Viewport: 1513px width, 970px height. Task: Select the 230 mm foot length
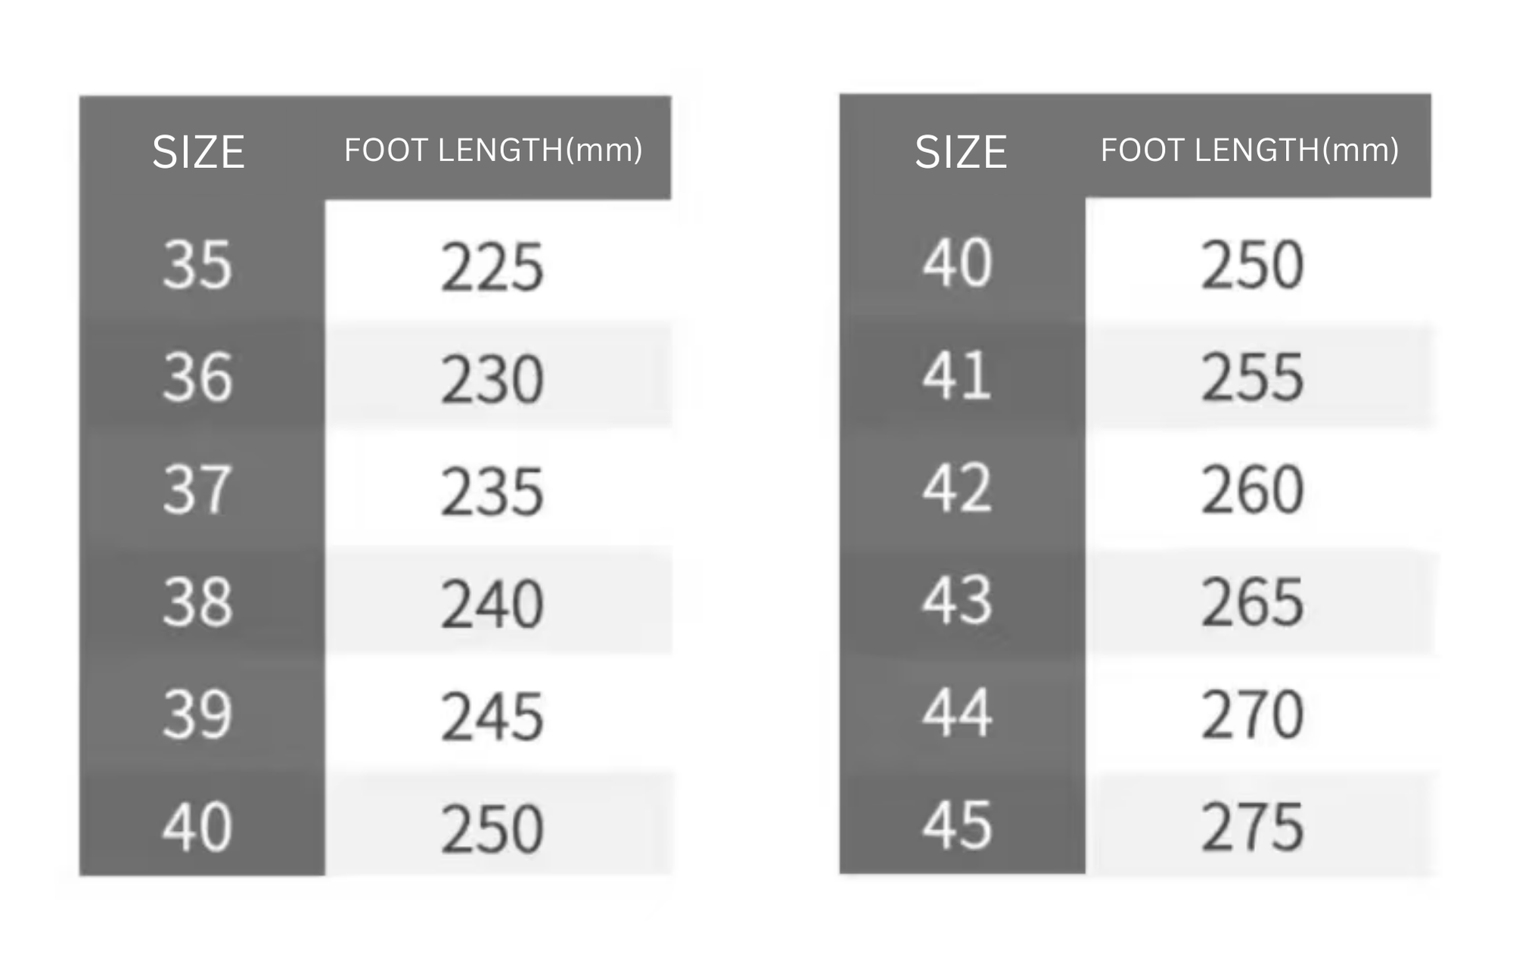[x=492, y=378]
